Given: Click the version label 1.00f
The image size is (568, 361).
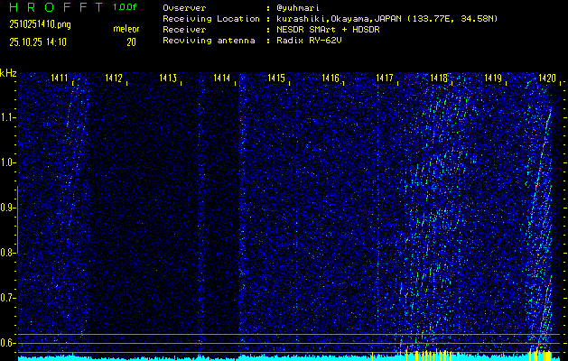Looking at the screenshot, I should (x=125, y=7).
